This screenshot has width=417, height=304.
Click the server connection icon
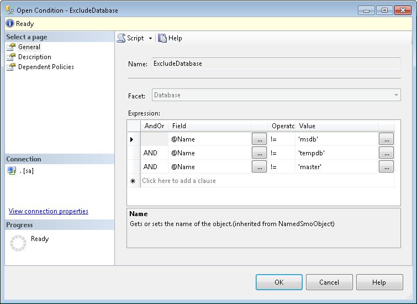pyautogui.click(x=12, y=171)
